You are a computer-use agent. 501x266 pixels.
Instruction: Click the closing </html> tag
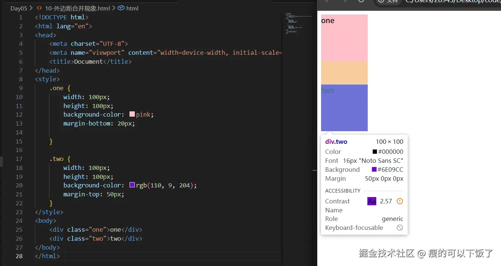click(47, 256)
